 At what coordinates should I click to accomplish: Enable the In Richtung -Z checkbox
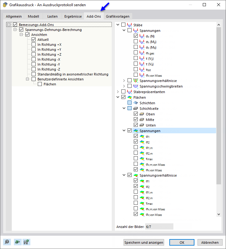coord(33,69)
